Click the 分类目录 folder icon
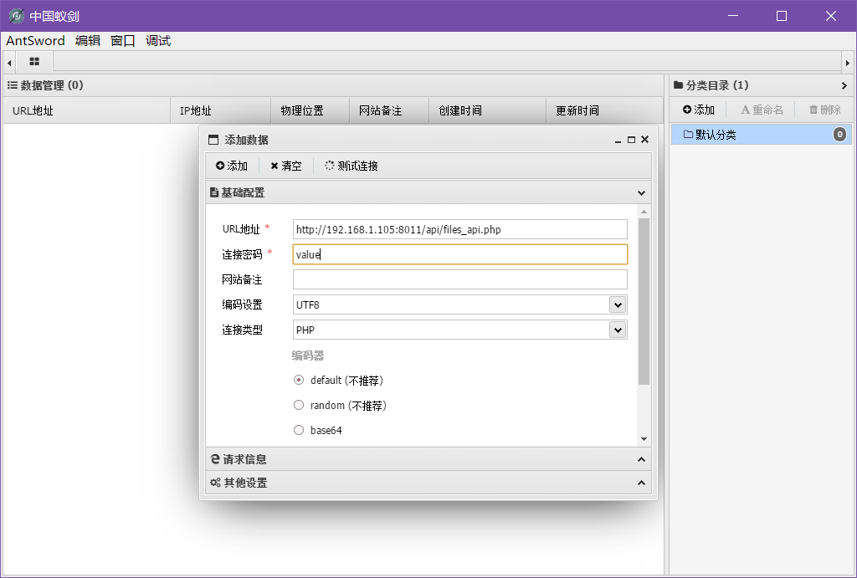 pyautogui.click(x=678, y=85)
